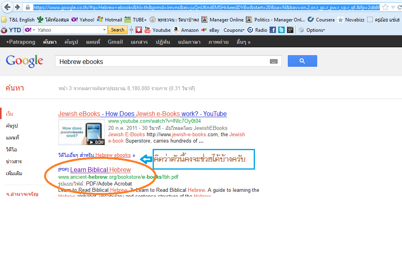Open the Jewish eBooks YouTube result title

pyautogui.click(x=142, y=114)
